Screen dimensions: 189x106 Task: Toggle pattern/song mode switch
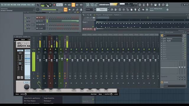coord(43,5)
